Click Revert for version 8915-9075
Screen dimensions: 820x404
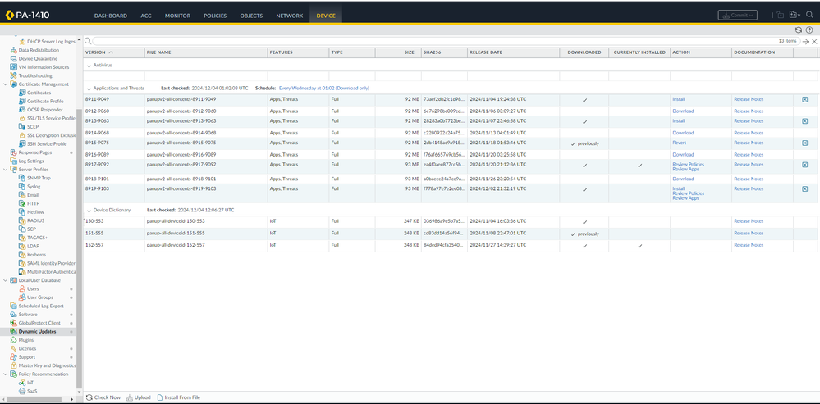coord(678,143)
